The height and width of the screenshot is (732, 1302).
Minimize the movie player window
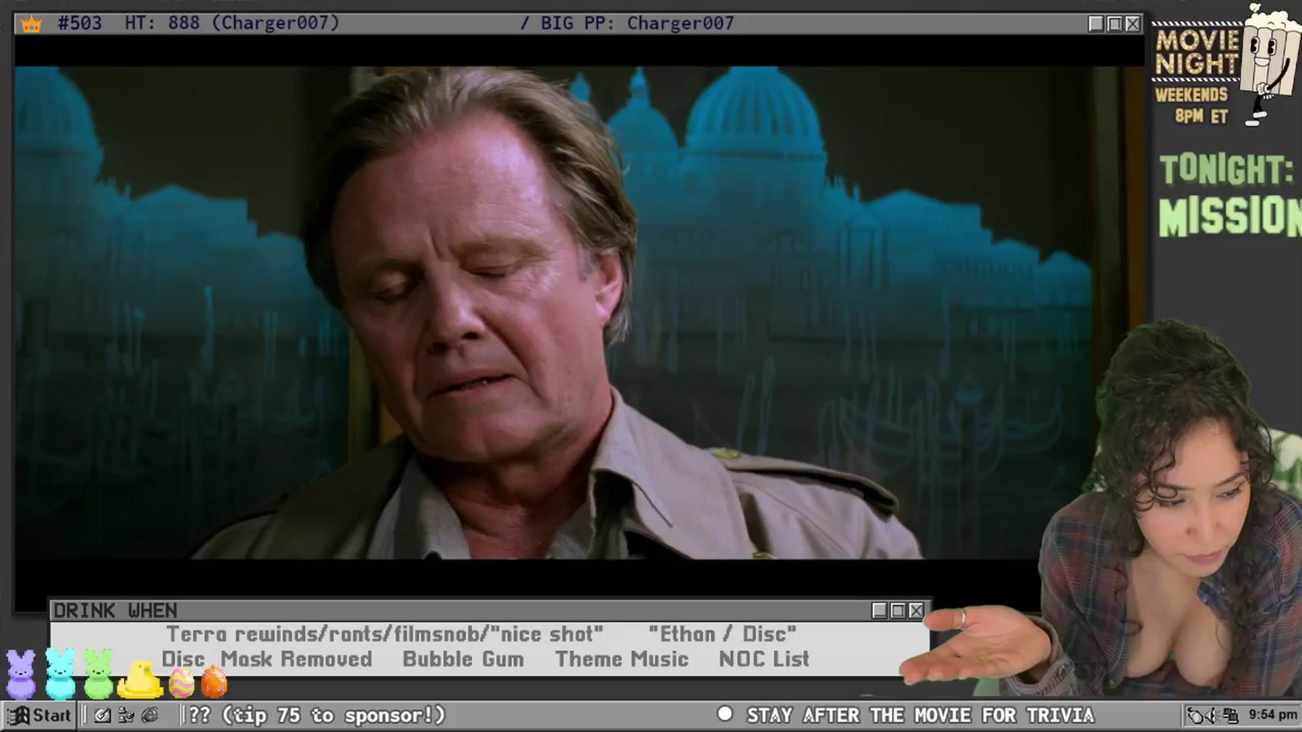[x=1096, y=24]
